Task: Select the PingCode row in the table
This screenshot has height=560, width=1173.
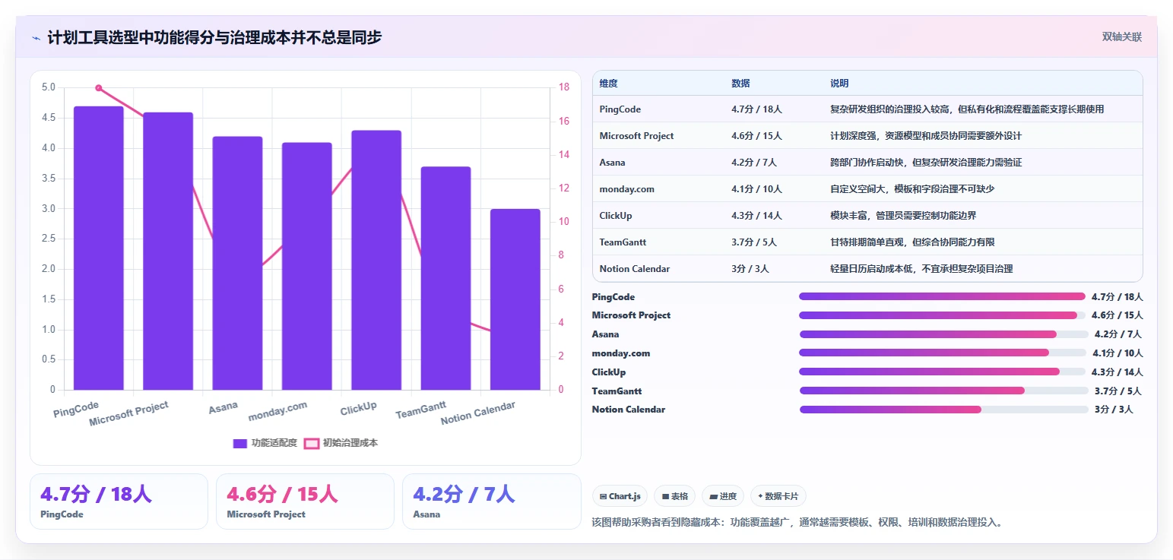Action: [867, 109]
